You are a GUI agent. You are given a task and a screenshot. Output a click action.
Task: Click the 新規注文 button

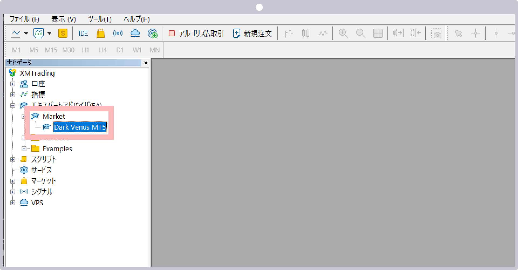tap(252, 33)
